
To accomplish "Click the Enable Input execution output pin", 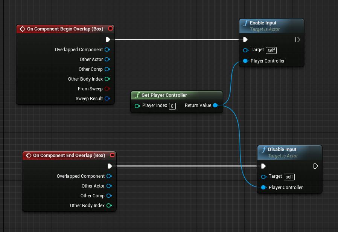I will tap(298, 40).
